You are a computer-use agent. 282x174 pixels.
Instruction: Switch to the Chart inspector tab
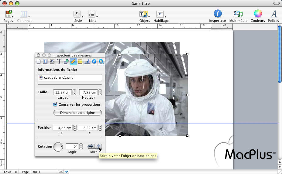pos(87,61)
